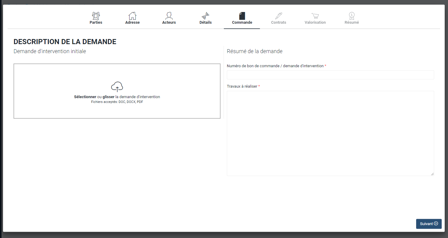Screen dimensions: 448x238
Task: Click the text area resize handle
Action: coord(432,174)
